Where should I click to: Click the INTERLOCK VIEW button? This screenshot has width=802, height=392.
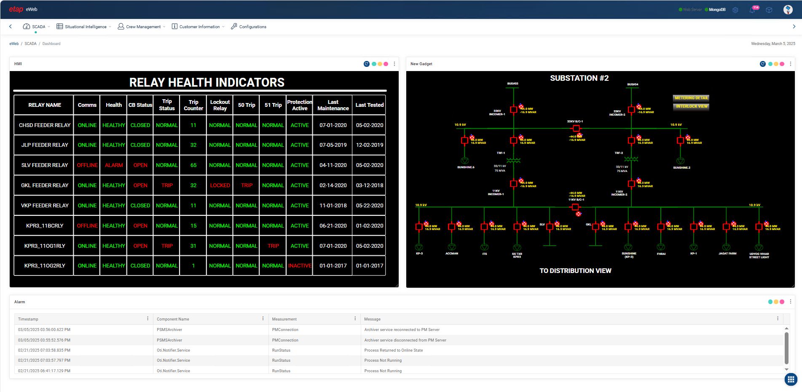691,106
